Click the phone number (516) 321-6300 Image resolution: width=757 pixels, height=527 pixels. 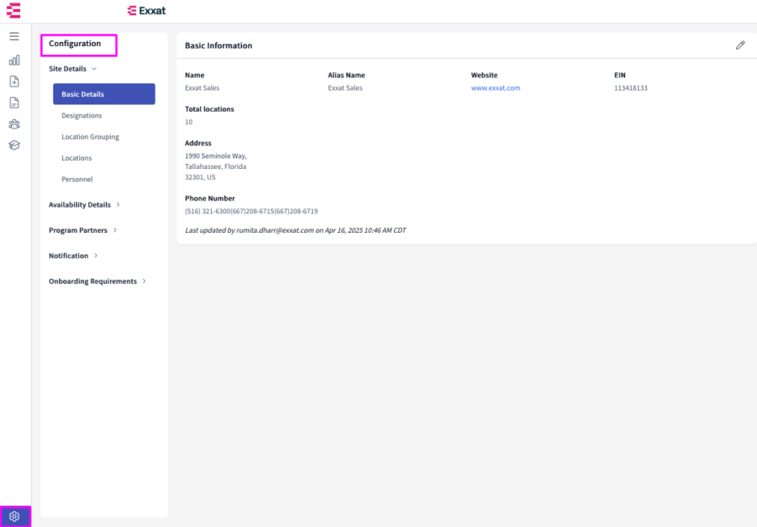point(208,212)
